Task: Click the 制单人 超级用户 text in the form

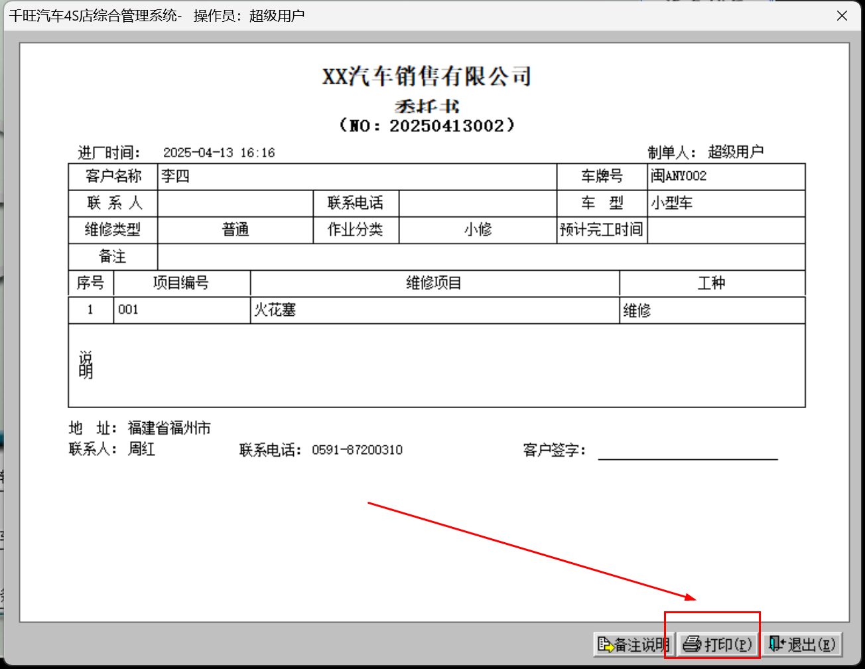Action: coord(706,152)
